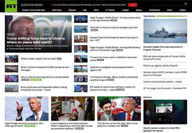This screenshot has height=133, width=192.
Task: Click EU flag thumbnail beside EU story
Action: pos(81,88)
